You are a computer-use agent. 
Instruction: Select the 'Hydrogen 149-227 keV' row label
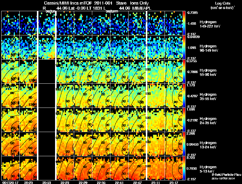210,24
